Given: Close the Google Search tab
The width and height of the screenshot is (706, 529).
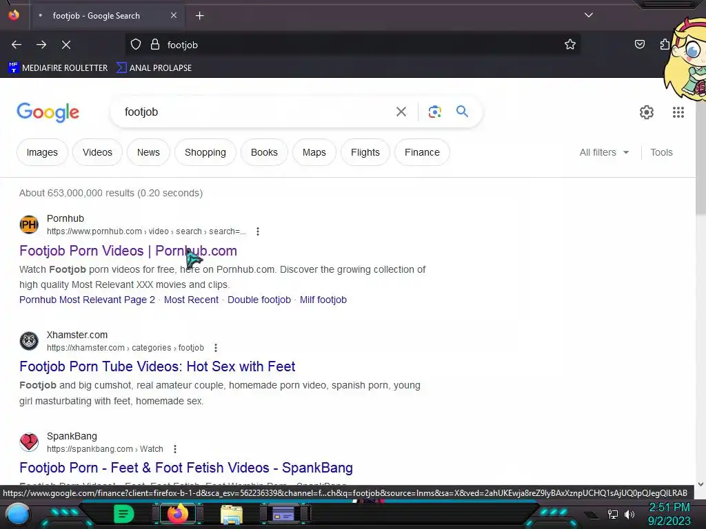Looking at the screenshot, I should point(174,15).
